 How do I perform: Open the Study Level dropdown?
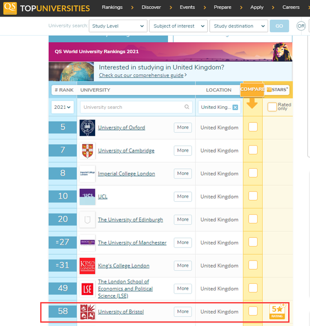click(x=118, y=26)
